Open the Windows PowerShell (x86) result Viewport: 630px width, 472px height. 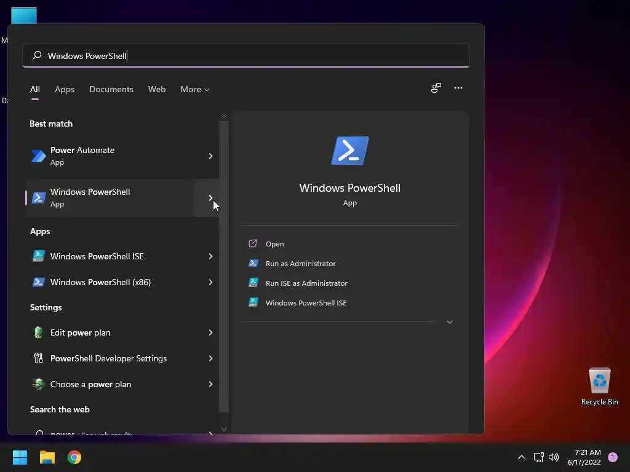click(x=111, y=282)
